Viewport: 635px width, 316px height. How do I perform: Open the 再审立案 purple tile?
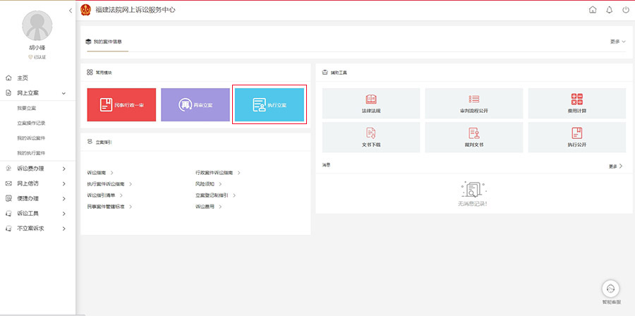tap(195, 105)
